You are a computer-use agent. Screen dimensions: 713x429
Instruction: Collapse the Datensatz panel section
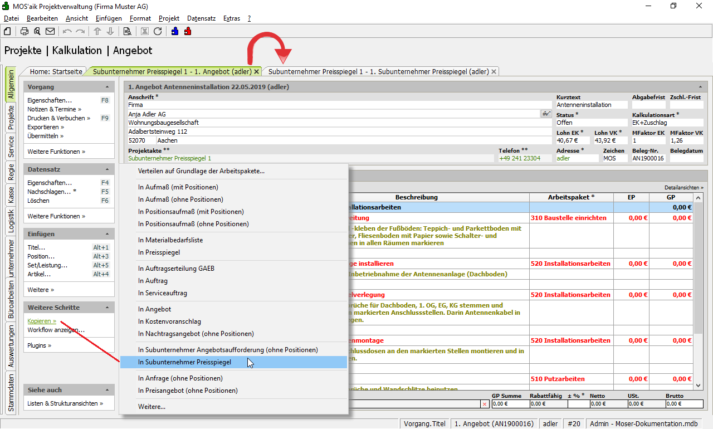coord(107,169)
